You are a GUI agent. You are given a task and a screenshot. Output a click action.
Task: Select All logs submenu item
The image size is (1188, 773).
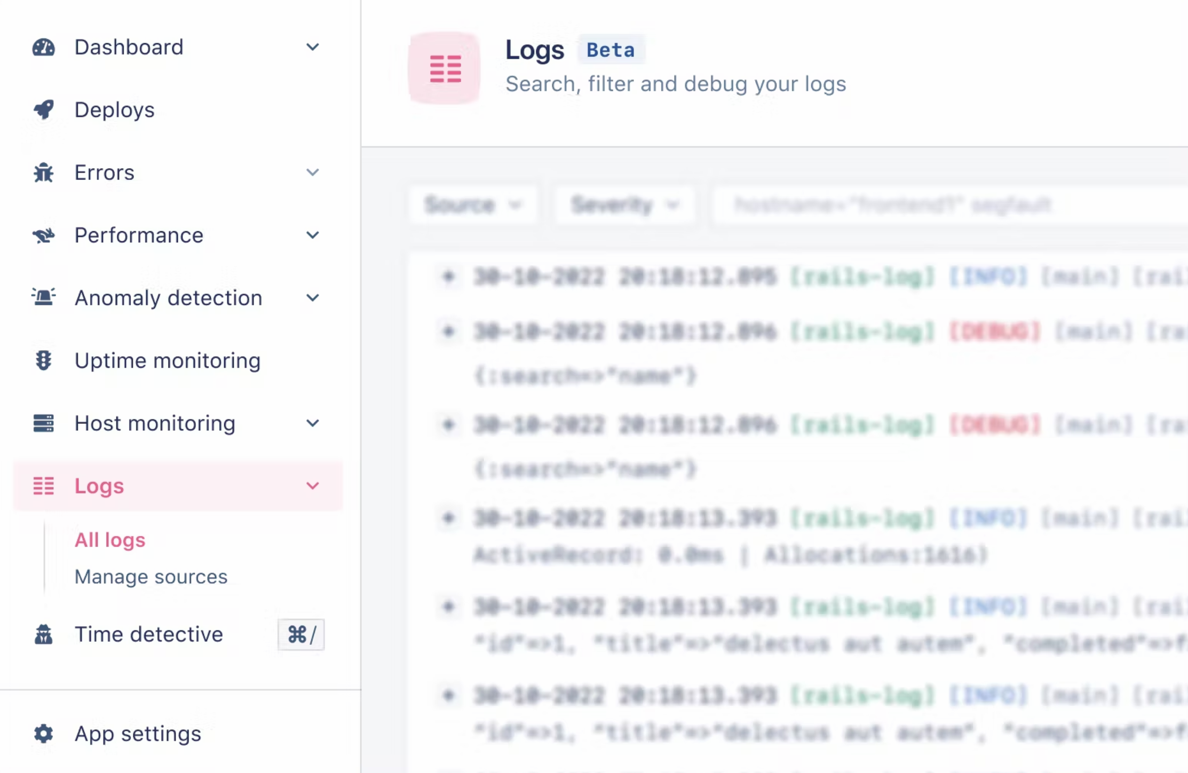pyautogui.click(x=110, y=540)
